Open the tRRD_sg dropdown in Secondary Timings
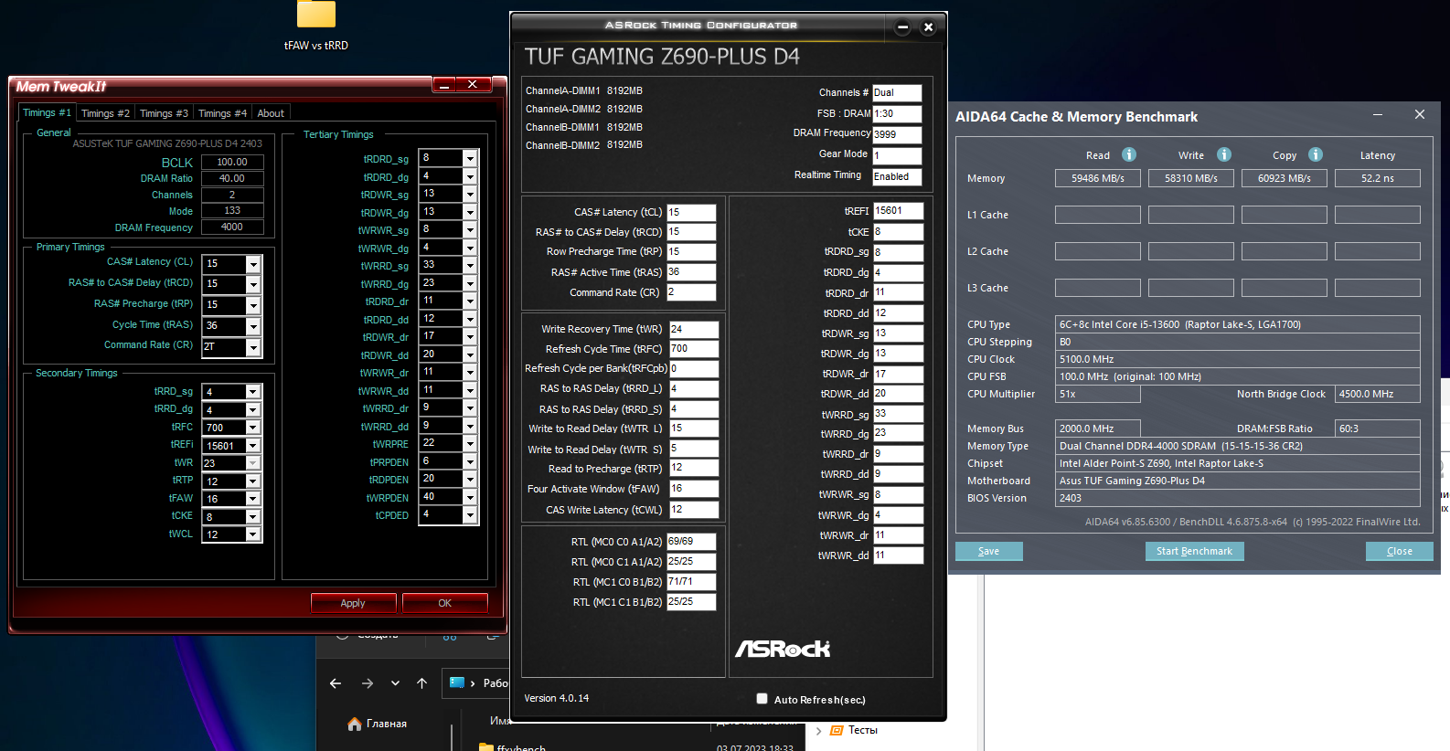Image resolution: width=1450 pixels, height=751 pixels. point(253,392)
